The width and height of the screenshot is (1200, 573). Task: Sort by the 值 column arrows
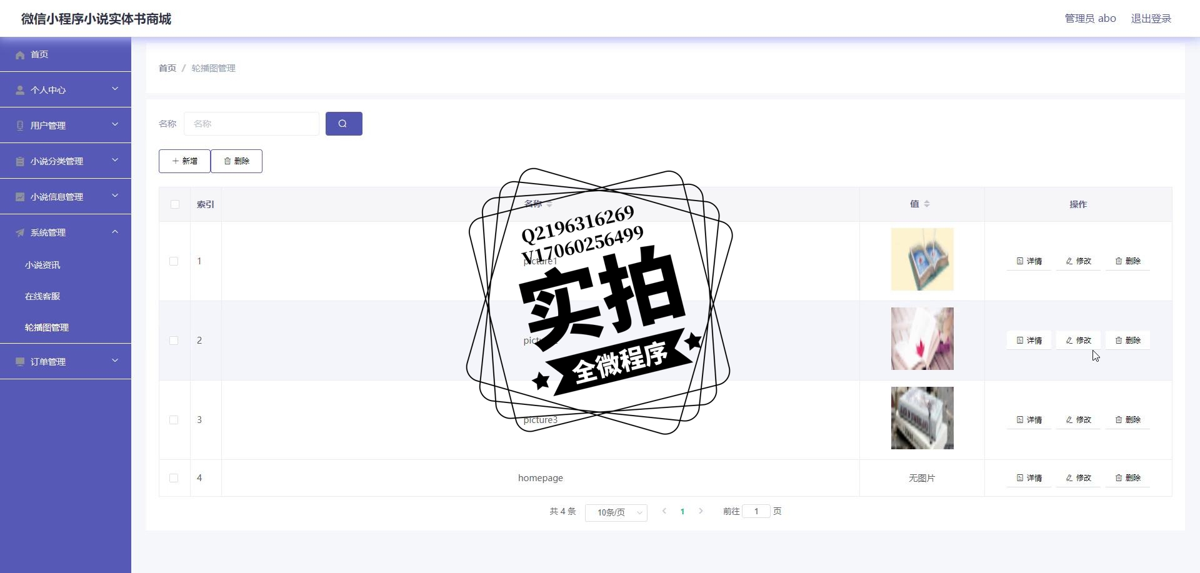[x=927, y=204]
